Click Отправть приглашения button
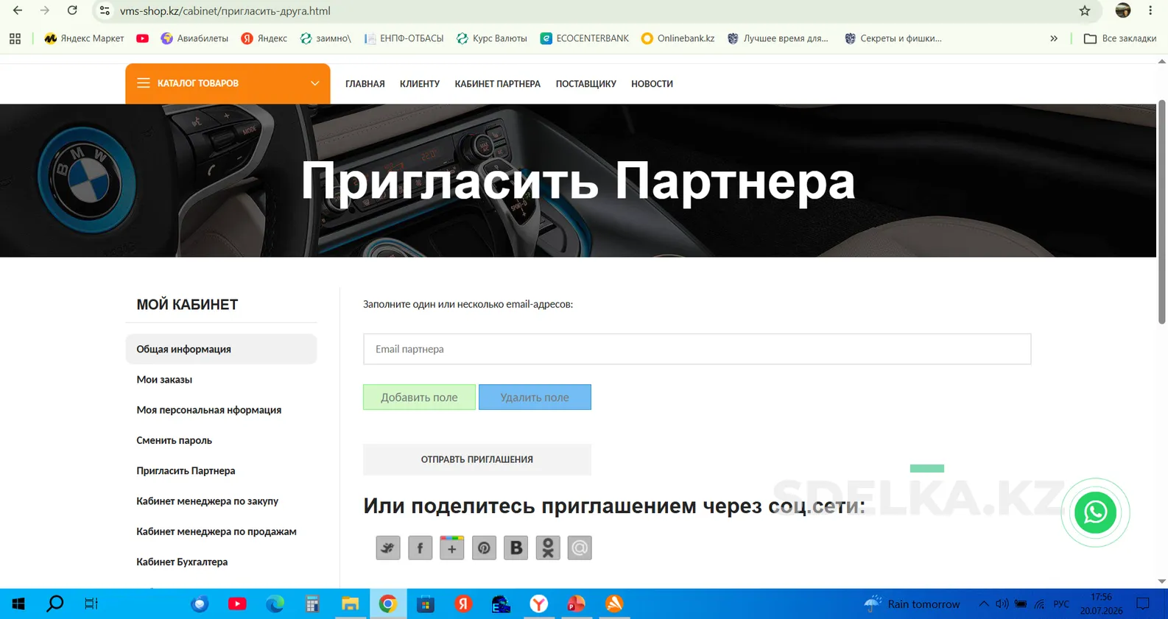Image resolution: width=1168 pixels, height=619 pixels. click(477, 459)
